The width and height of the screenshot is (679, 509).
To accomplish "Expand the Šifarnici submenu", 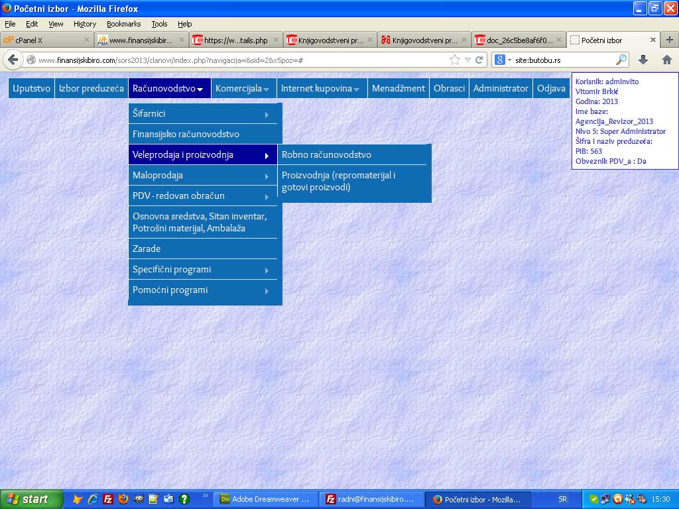I will [x=205, y=114].
